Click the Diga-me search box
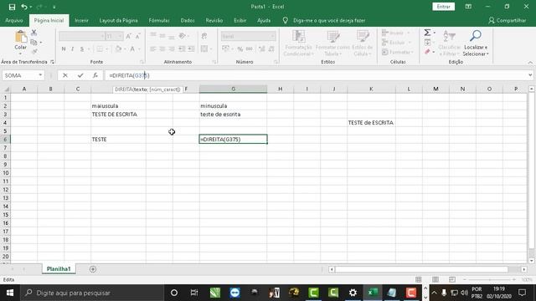536x301 pixels. pos(329,20)
